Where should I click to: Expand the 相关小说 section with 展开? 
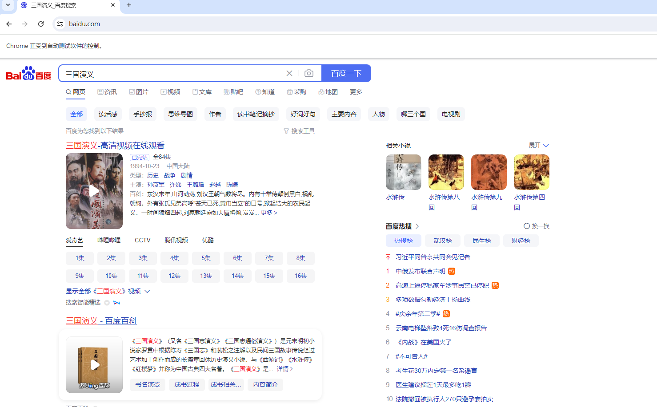(539, 146)
